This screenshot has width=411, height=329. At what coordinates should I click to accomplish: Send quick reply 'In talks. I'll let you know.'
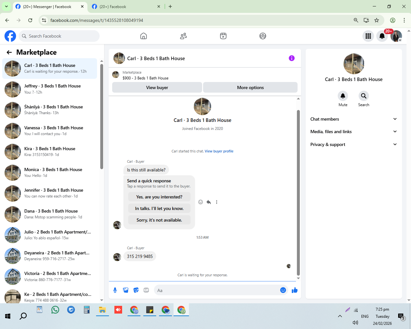pyautogui.click(x=159, y=208)
